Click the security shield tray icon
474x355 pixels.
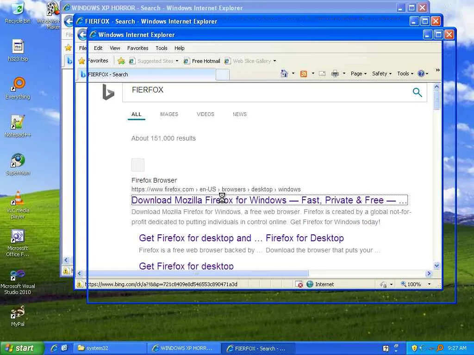coord(414,348)
